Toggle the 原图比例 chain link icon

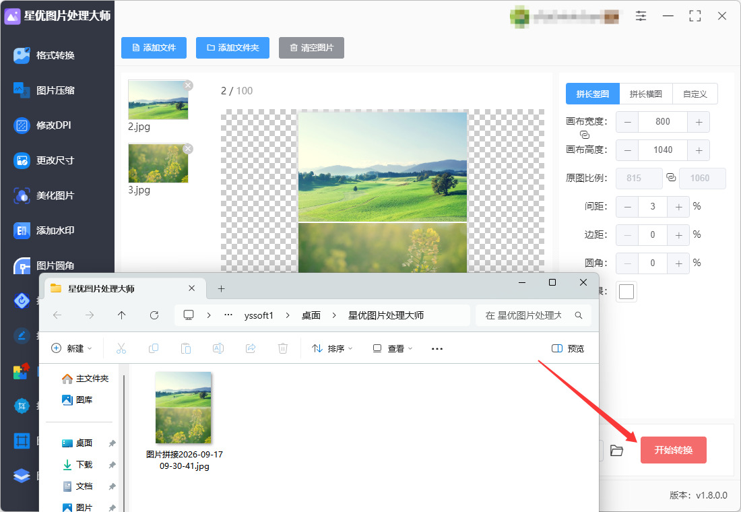click(670, 178)
